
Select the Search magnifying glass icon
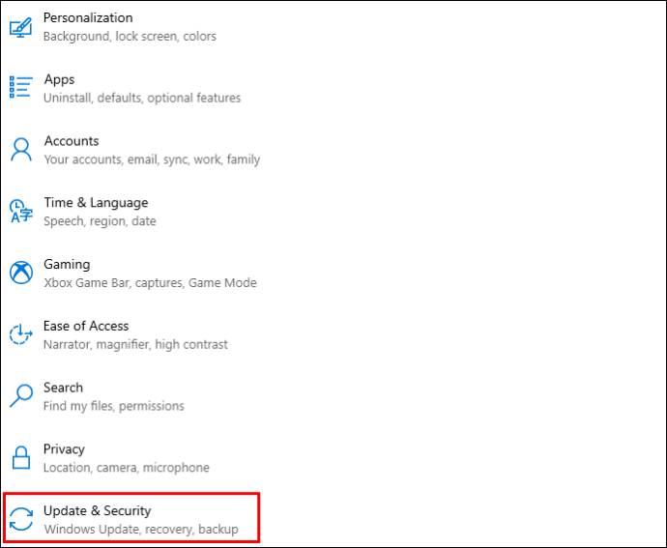[21, 395]
